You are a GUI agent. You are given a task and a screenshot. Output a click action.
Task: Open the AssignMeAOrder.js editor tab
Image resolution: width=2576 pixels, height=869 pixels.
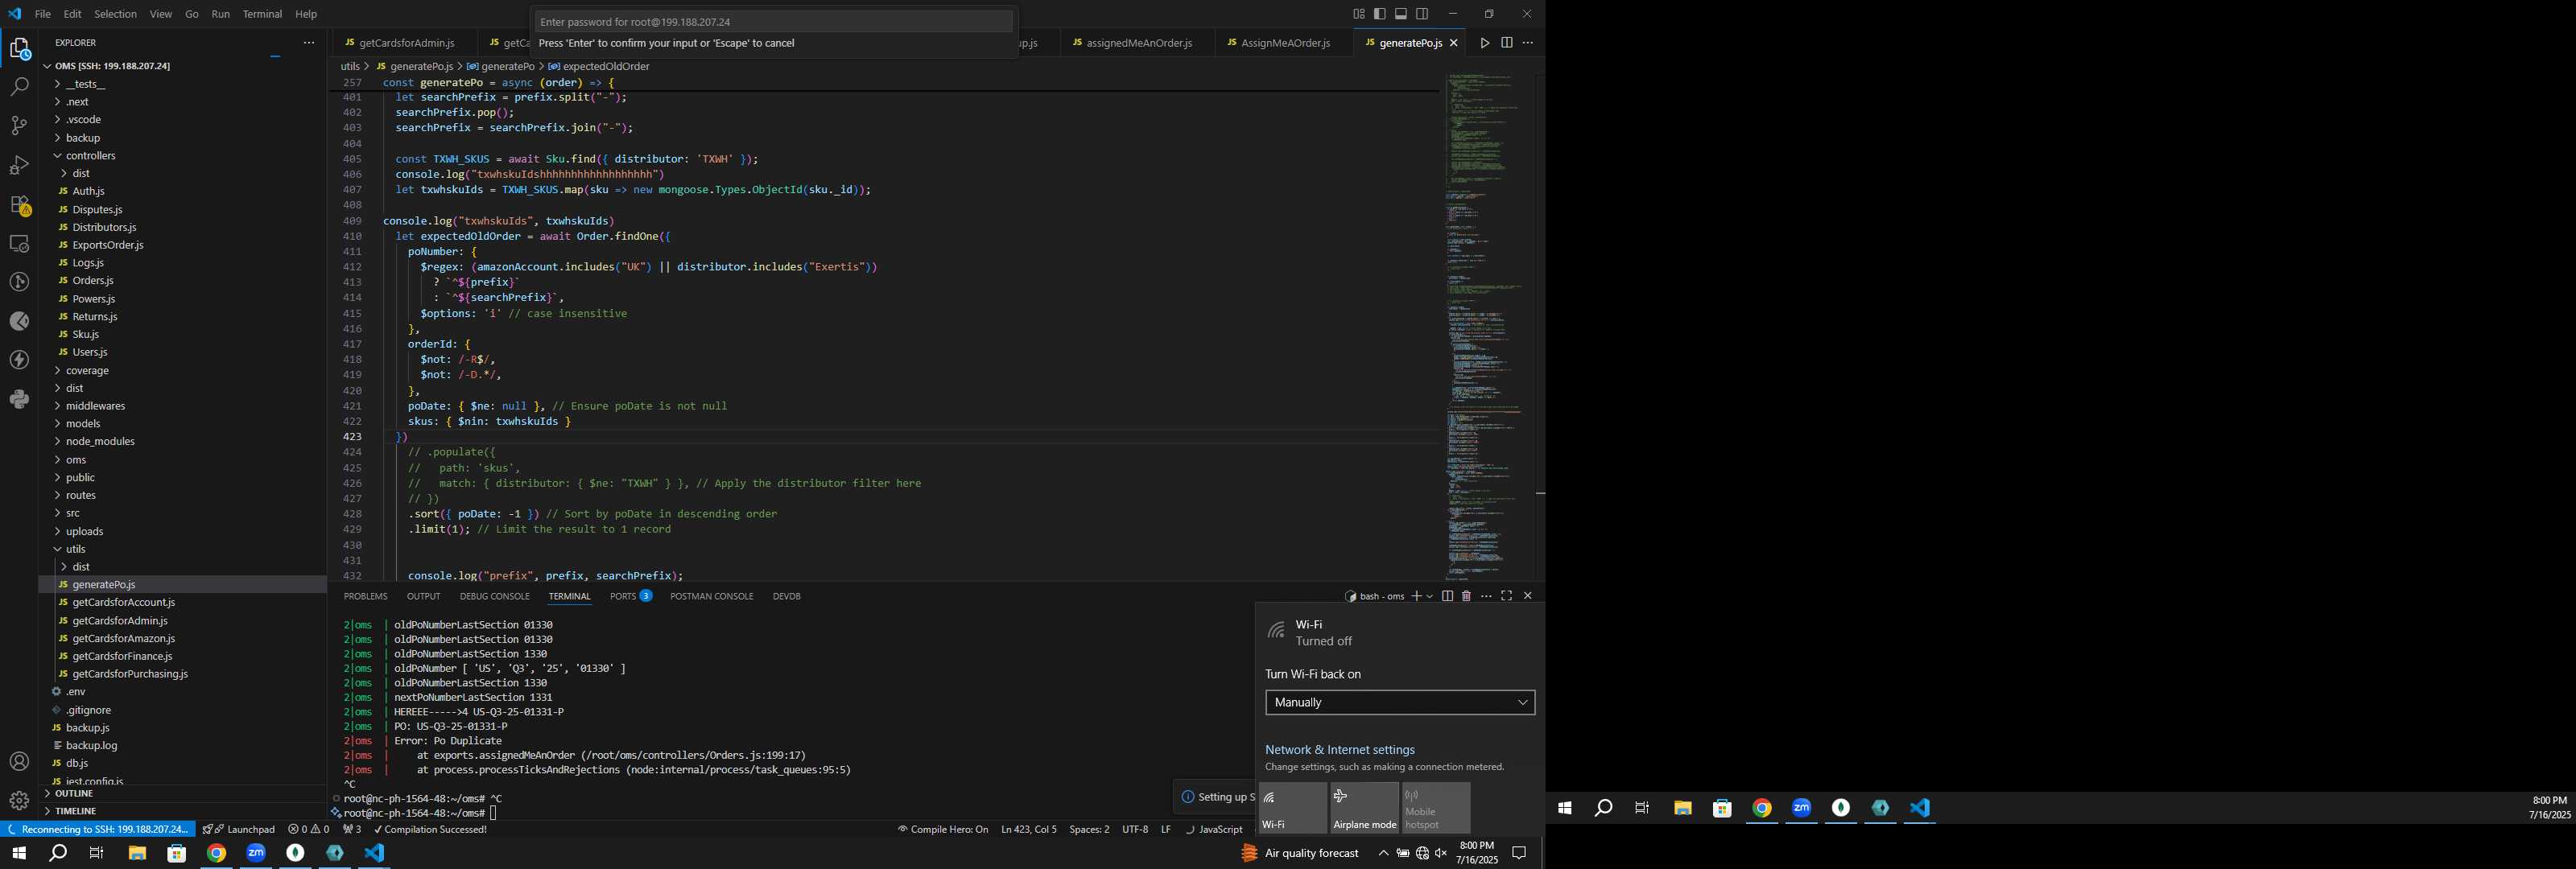[x=1285, y=43]
